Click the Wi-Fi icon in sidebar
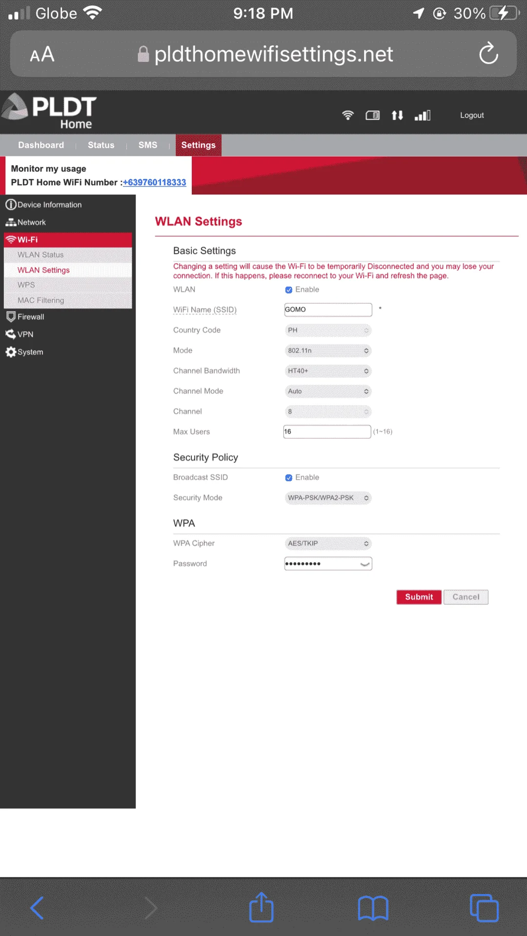 point(11,239)
